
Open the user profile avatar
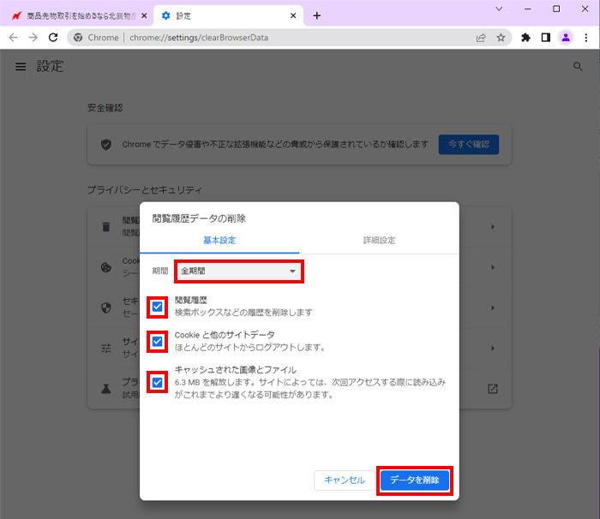click(565, 38)
